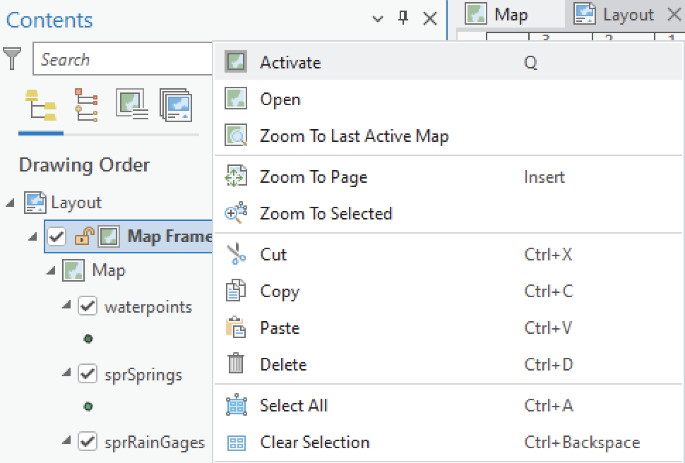The image size is (685, 463).
Task: Pin the Contents pane with auto-hide icon
Action: 403,19
